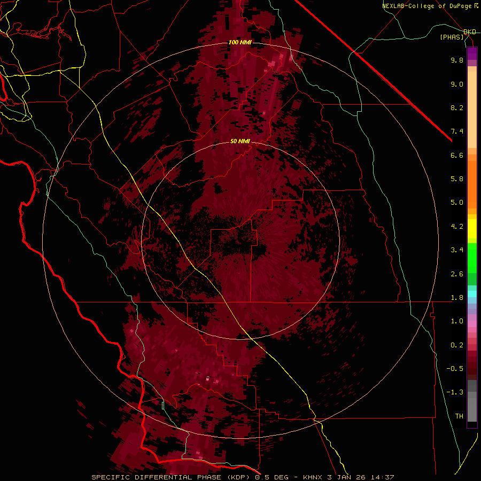Click the BKD label above the scale
Image resolution: width=481 pixels, height=481 pixels.
[x=470, y=32]
